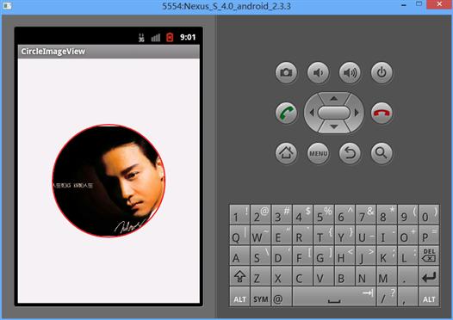Image resolution: width=453 pixels, height=320 pixels.
Task: Click the emulator window system icon
Action: pos(7,5)
